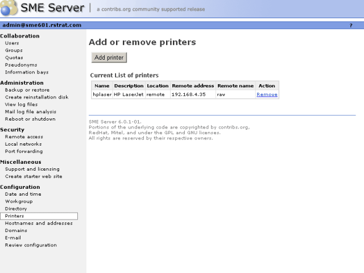
Task: Open Hostnames and addresses
Action: [x=39, y=224]
